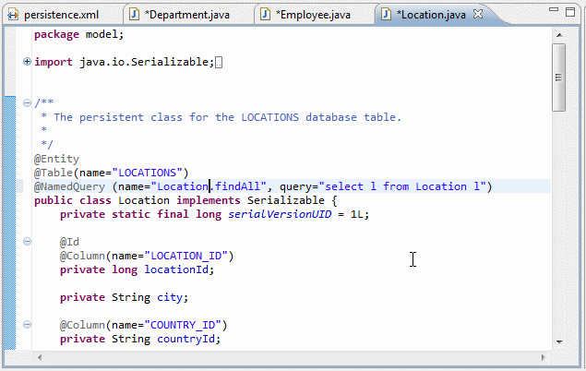Minimize the editor area
Image resolution: width=586 pixels, height=371 pixels.
point(554,10)
